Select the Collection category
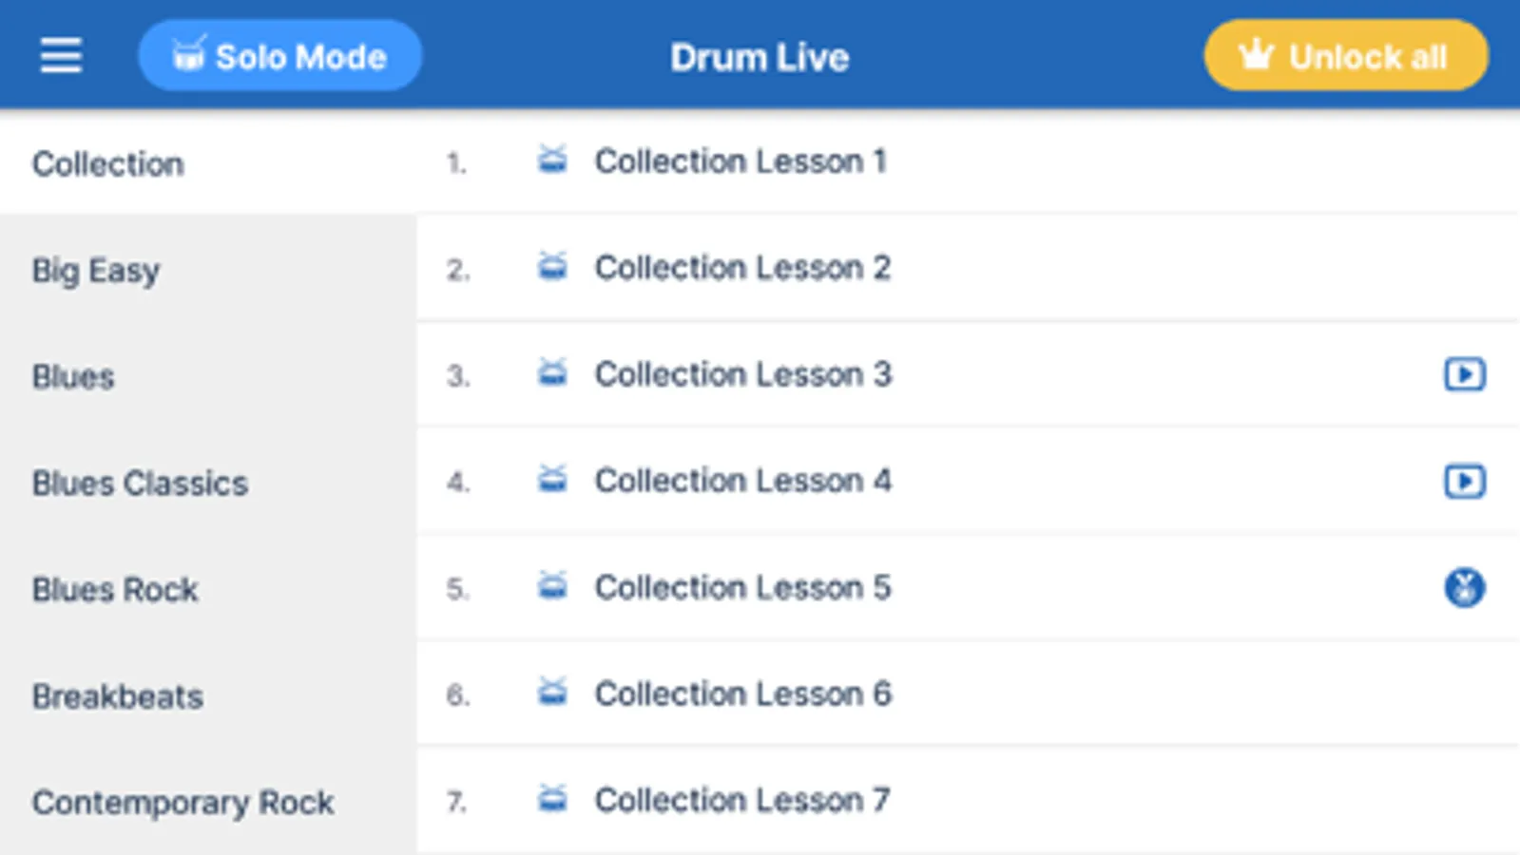This screenshot has width=1520, height=855. tap(108, 163)
